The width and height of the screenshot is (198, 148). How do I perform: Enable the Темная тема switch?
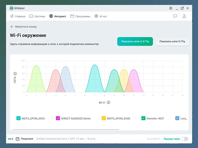tap(184, 139)
